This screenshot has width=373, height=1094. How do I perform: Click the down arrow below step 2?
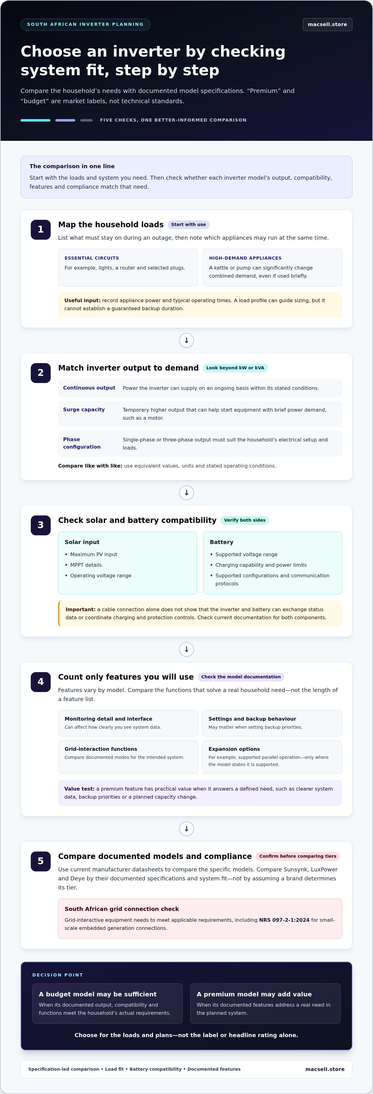[186, 493]
